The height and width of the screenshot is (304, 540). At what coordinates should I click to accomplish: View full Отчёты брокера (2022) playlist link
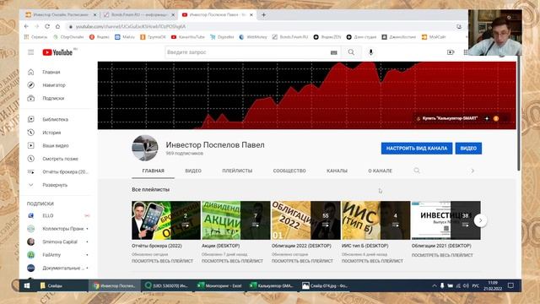click(162, 261)
